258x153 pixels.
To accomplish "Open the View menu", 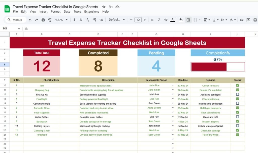I will 33,12.
